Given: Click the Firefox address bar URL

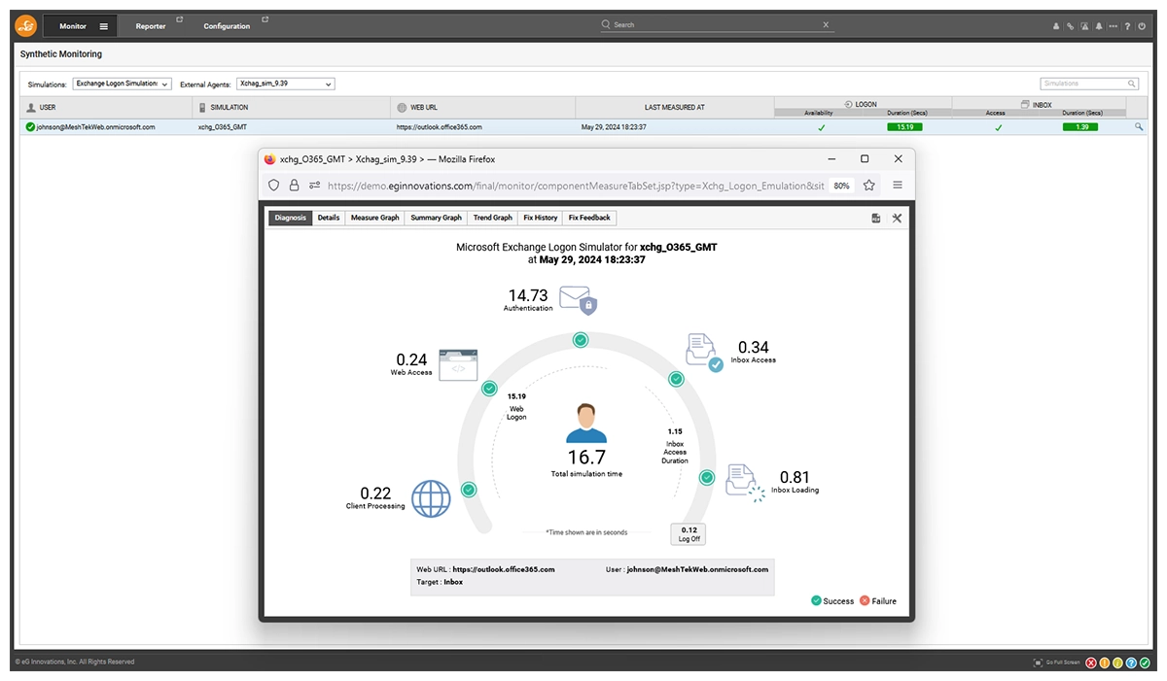Looking at the screenshot, I should [x=577, y=186].
